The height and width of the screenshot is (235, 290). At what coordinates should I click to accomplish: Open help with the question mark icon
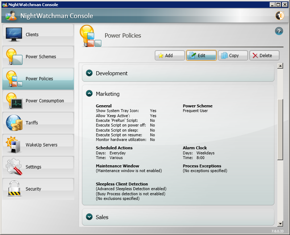coord(279,31)
